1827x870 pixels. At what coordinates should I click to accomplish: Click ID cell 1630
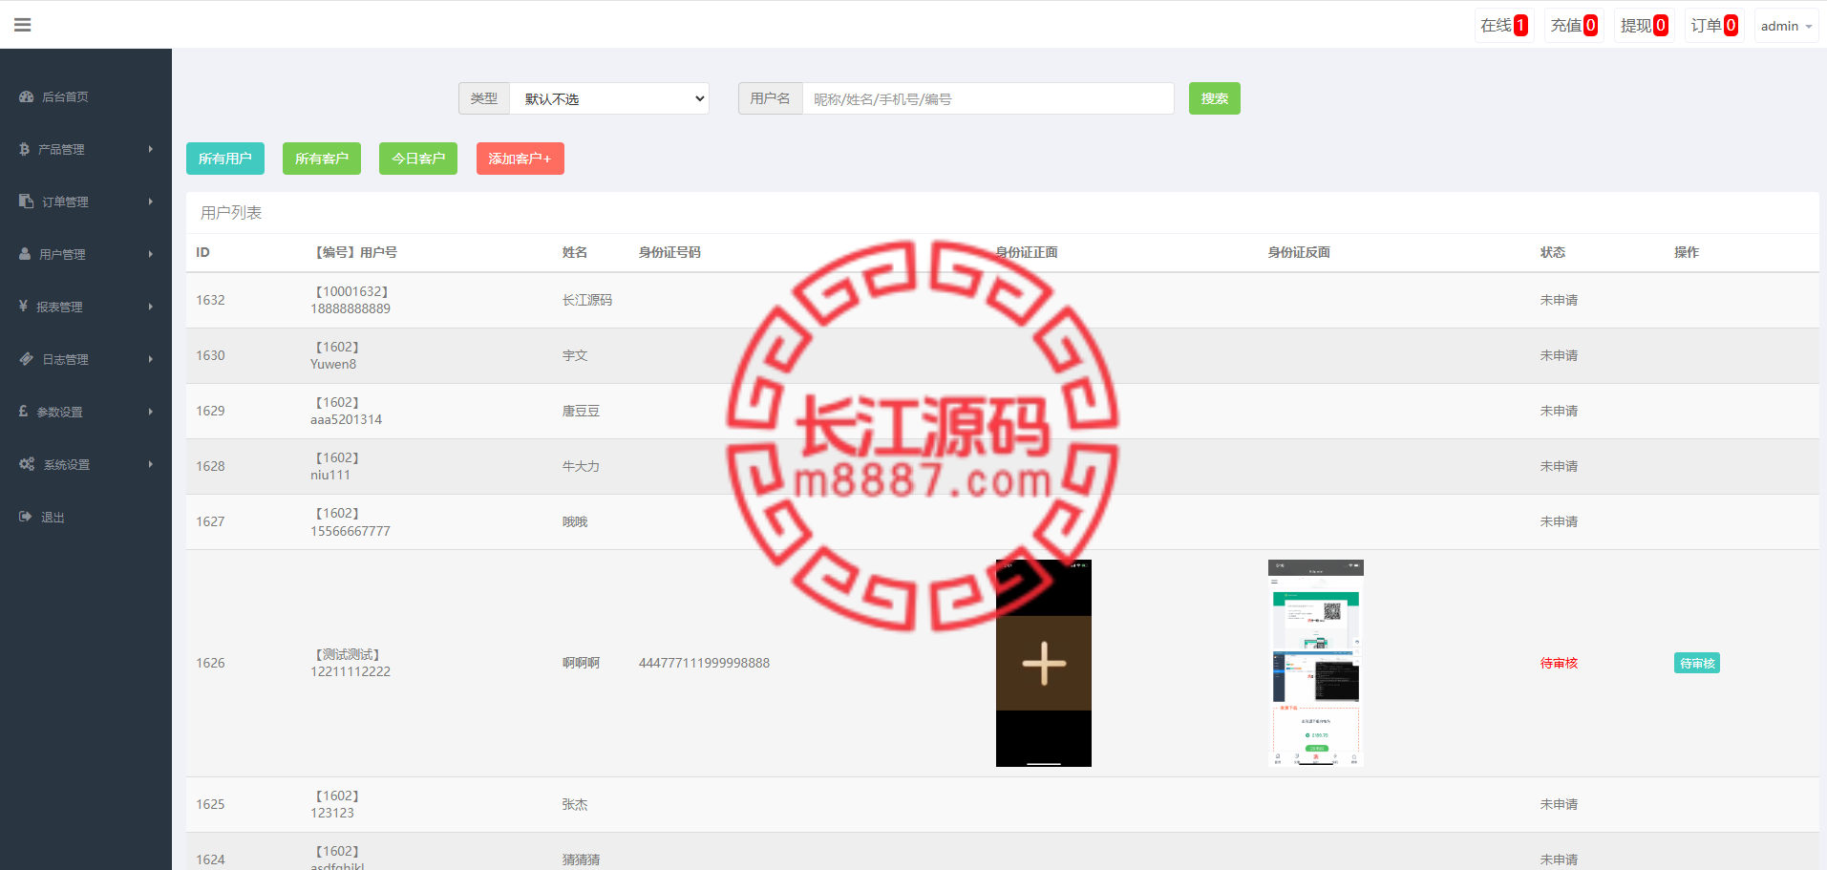tap(210, 355)
